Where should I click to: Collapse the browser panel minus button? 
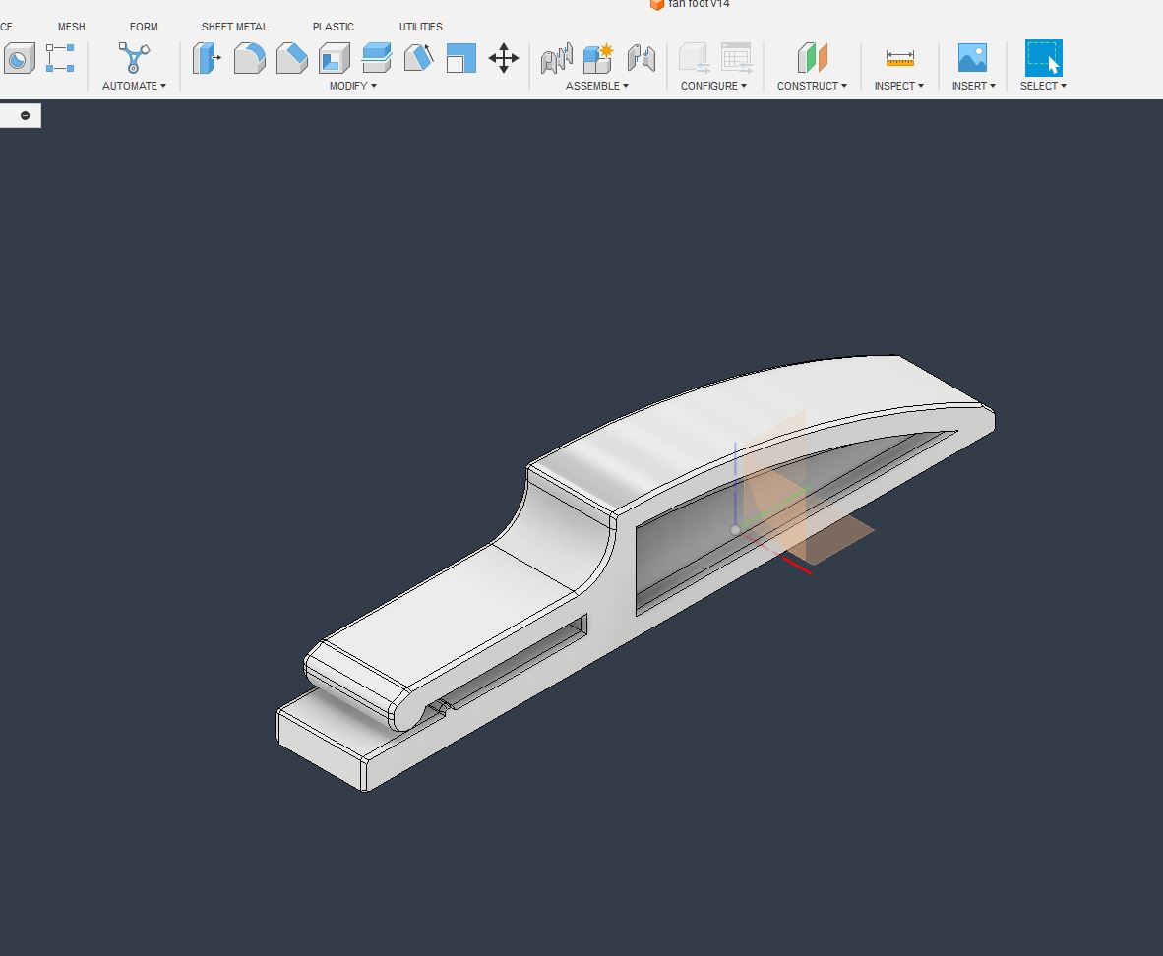[25, 116]
